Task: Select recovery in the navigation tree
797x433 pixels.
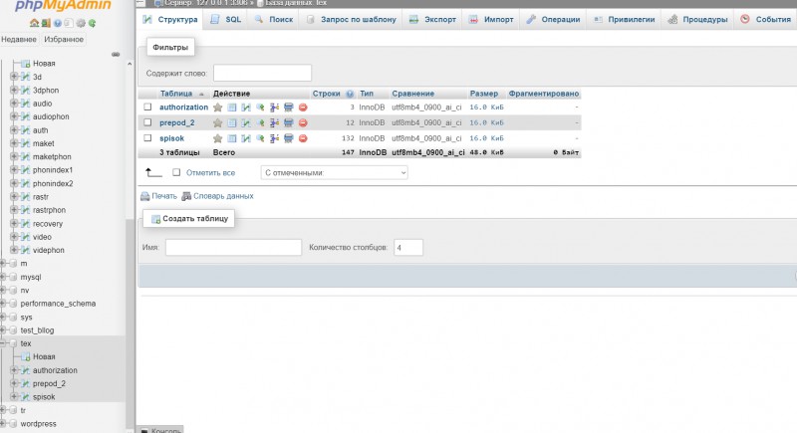Action: (47, 223)
